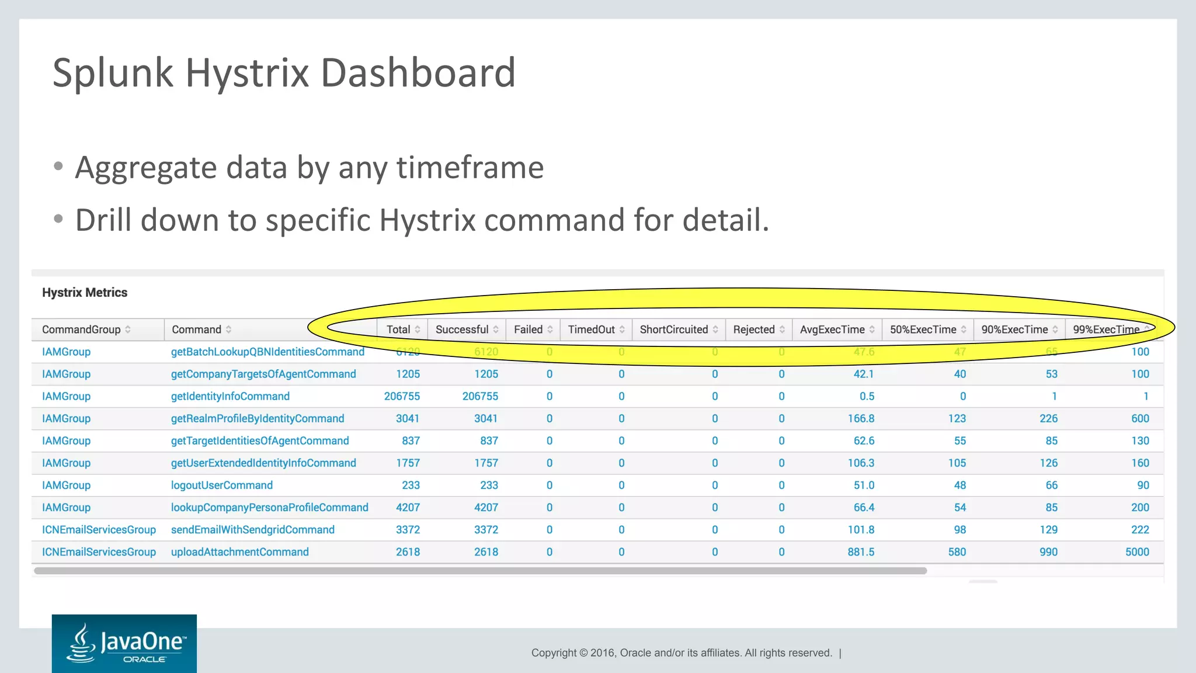The width and height of the screenshot is (1196, 673).
Task: Click the horizontal scrollbar under table
Action: tap(481, 571)
